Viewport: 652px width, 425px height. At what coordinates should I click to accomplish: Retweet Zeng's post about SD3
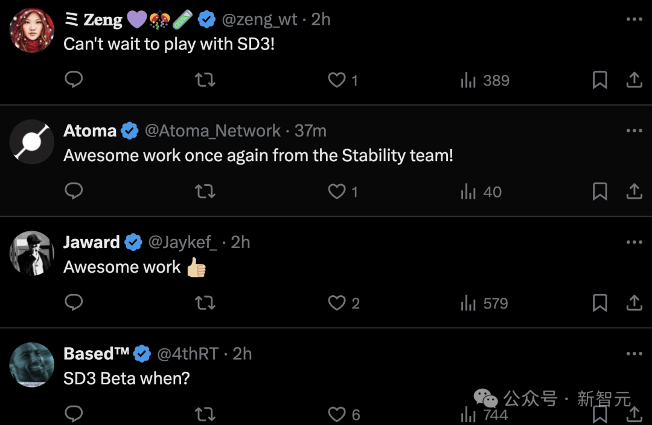[205, 80]
